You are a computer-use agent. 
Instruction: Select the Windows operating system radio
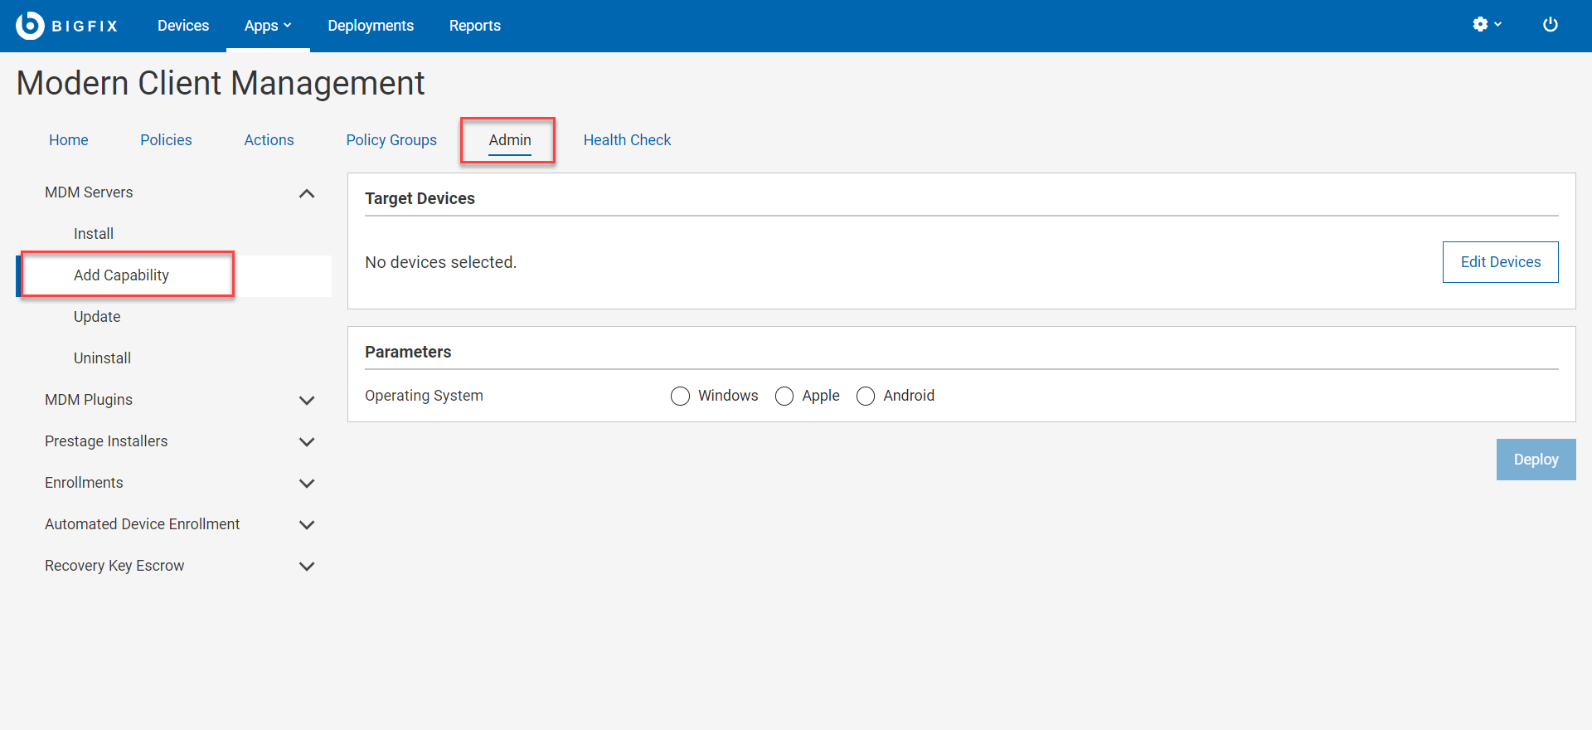(x=680, y=397)
